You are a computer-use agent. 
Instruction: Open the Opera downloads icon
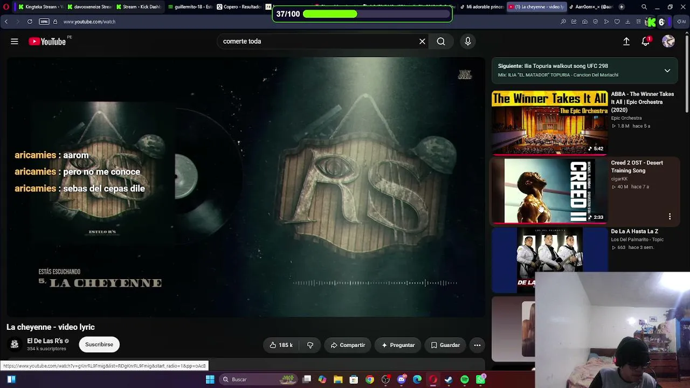point(627,22)
